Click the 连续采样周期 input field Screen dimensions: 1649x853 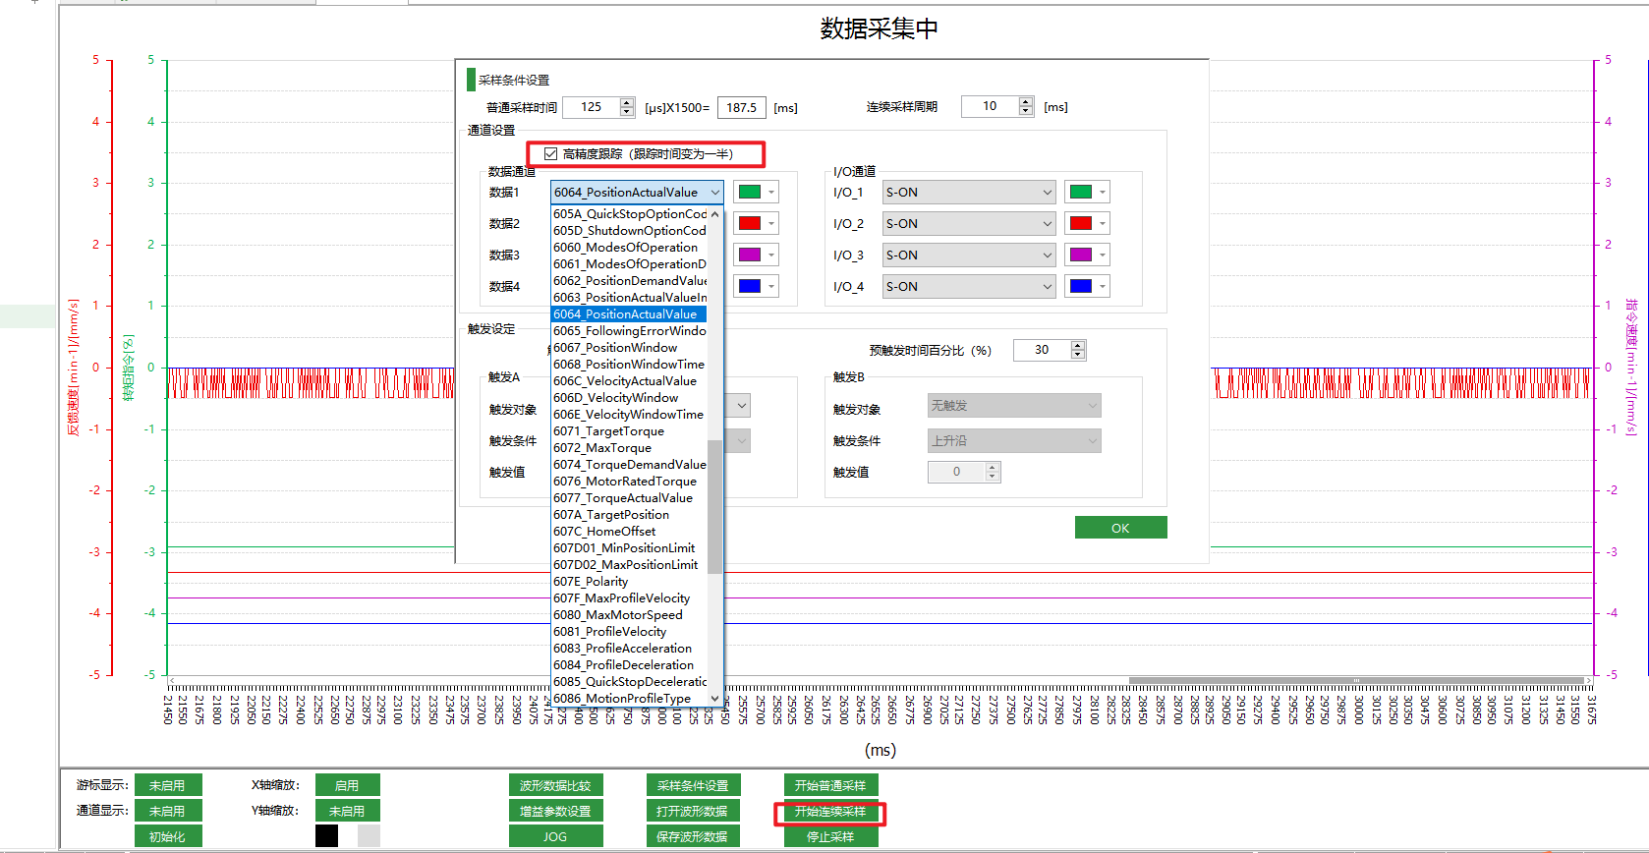[989, 106]
